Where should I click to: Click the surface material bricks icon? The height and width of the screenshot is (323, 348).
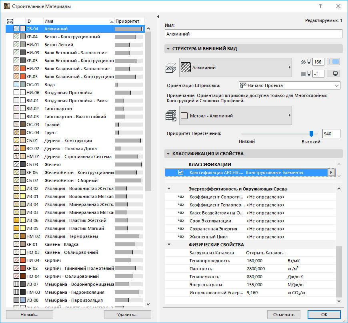click(x=171, y=116)
